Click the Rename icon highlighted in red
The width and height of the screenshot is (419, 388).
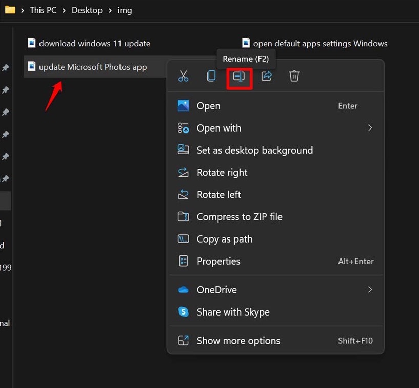pyautogui.click(x=239, y=76)
